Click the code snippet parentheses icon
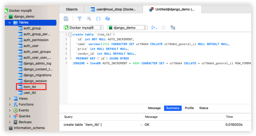This screenshot has width=256, height=136. pyautogui.click(x=98, y=19)
